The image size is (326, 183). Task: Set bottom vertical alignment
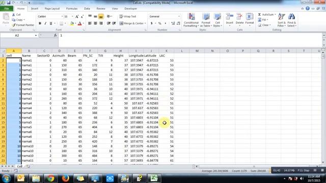tap(101, 16)
